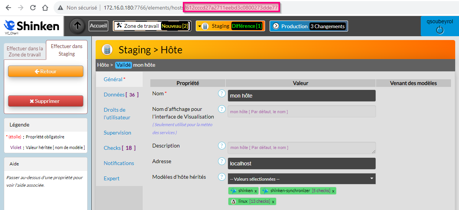Click the Accueil home button
This screenshot has height=210, width=459.
pos(98,26)
